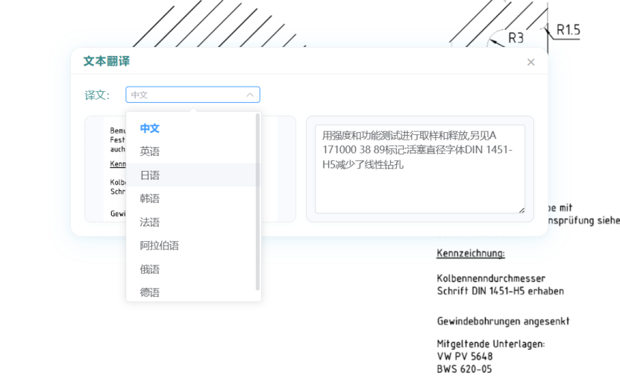The image size is (620, 379).
Task: Click the VW PV 5648 text
Action: (465, 357)
